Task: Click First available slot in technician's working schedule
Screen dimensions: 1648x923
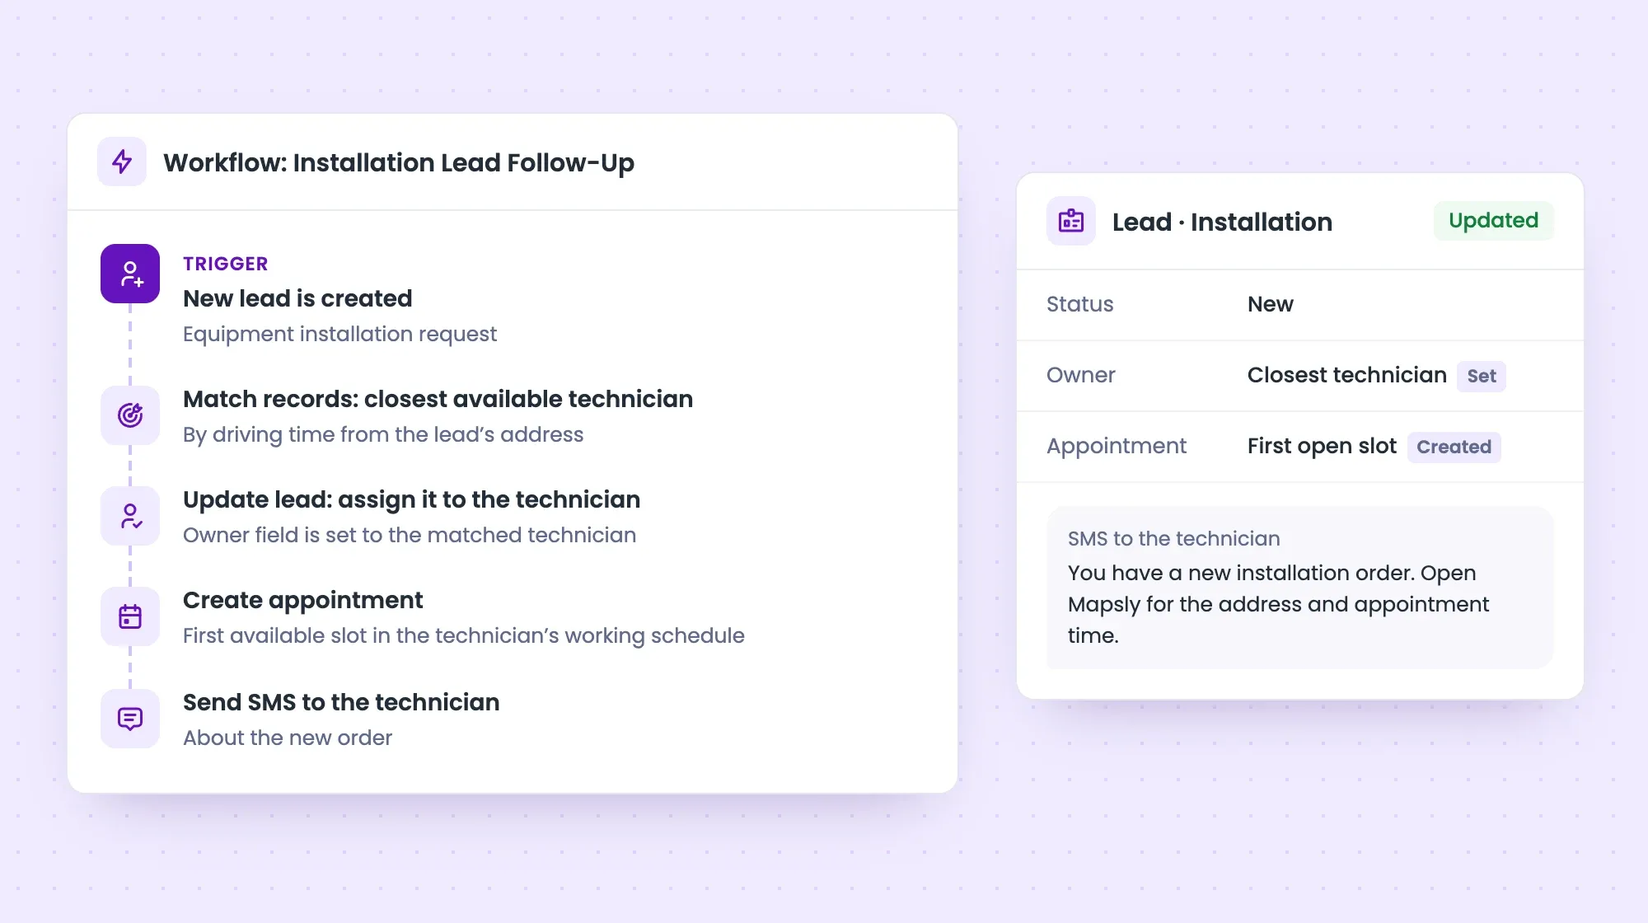Action: coord(464,635)
